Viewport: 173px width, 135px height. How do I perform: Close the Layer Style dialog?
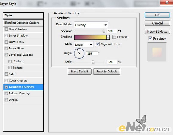pyautogui.click(x=166, y=2)
